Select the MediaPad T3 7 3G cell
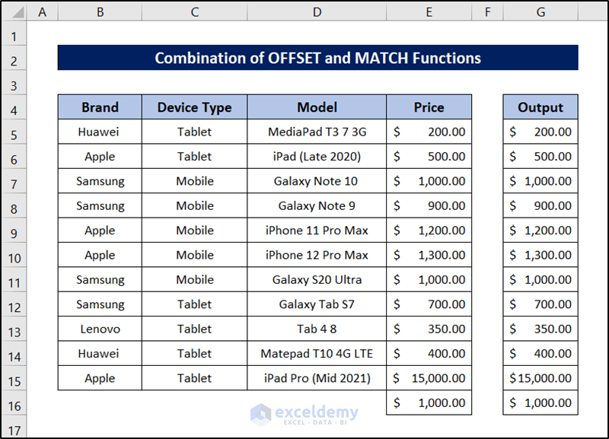Screen dimensions: 609x439 click(317, 132)
